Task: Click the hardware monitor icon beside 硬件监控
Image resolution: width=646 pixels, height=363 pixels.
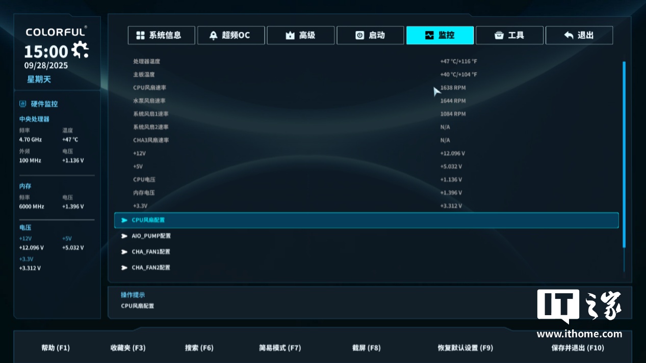Action: (22, 104)
